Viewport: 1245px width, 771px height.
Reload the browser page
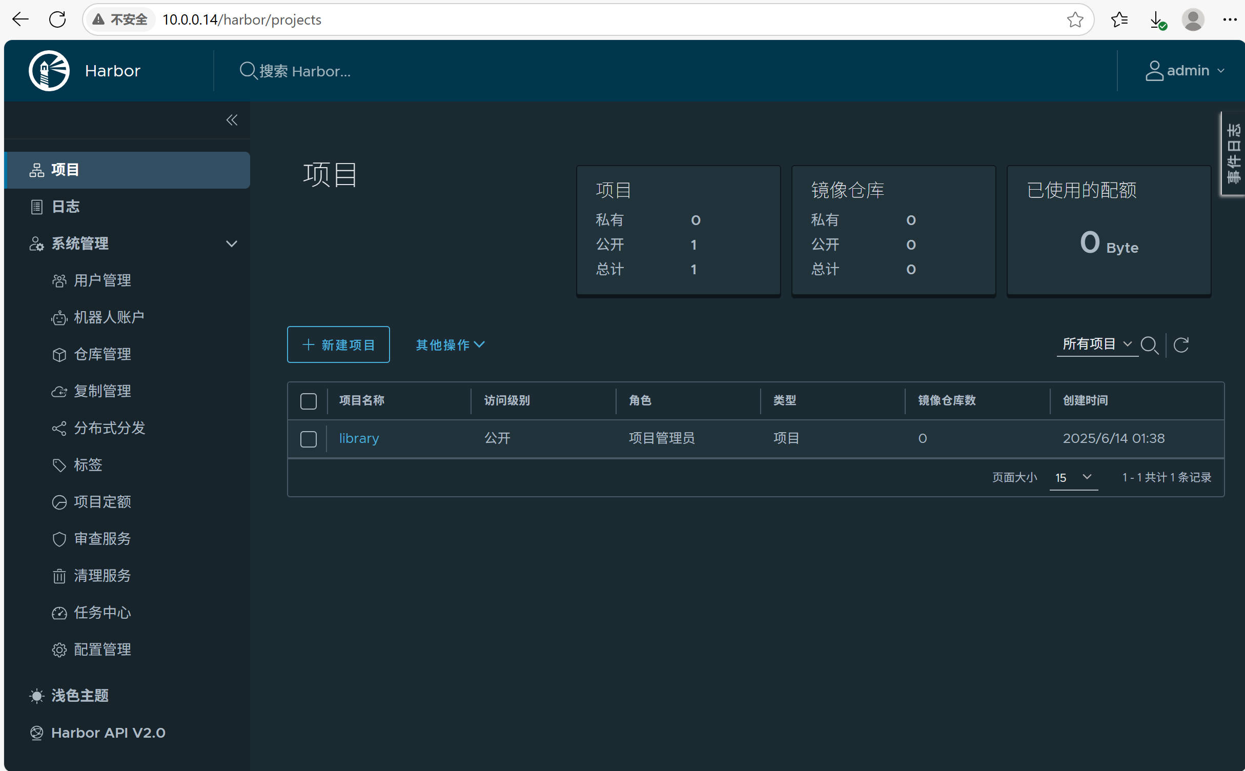pyautogui.click(x=57, y=19)
